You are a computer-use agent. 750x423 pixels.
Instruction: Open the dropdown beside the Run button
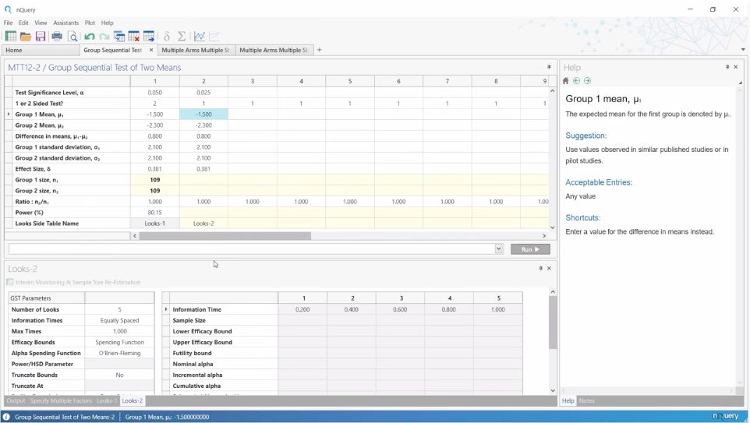click(x=499, y=249)
